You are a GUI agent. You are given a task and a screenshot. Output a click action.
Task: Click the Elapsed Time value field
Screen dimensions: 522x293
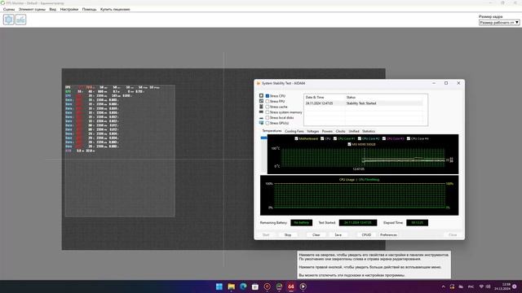click(x=417, y=222)
